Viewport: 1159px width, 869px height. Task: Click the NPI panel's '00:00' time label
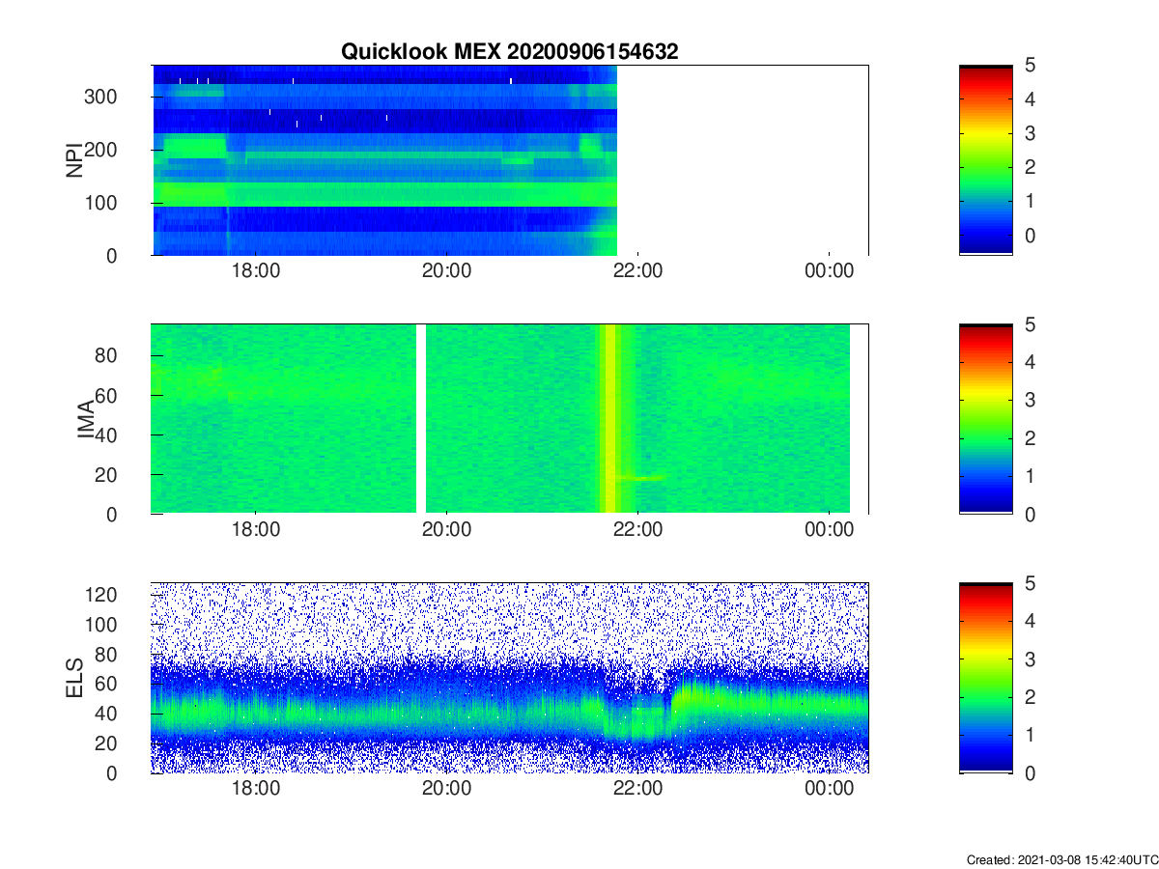click(x=830, y=271)
